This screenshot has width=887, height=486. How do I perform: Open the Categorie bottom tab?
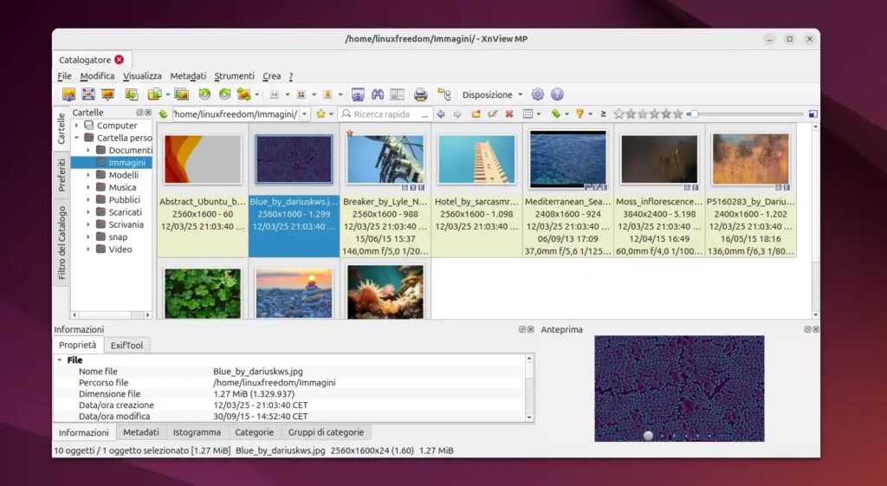(254, 432)
